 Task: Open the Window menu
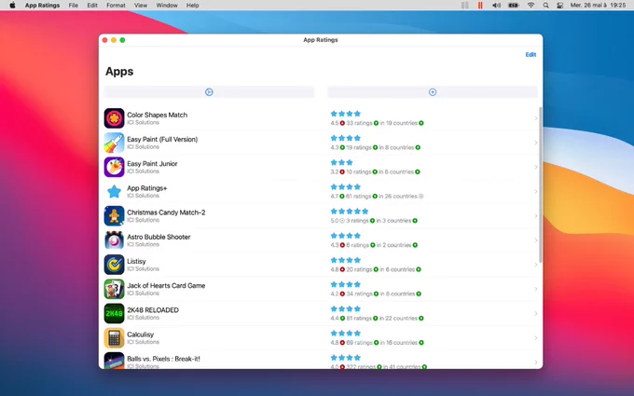(x=167, y=6)
